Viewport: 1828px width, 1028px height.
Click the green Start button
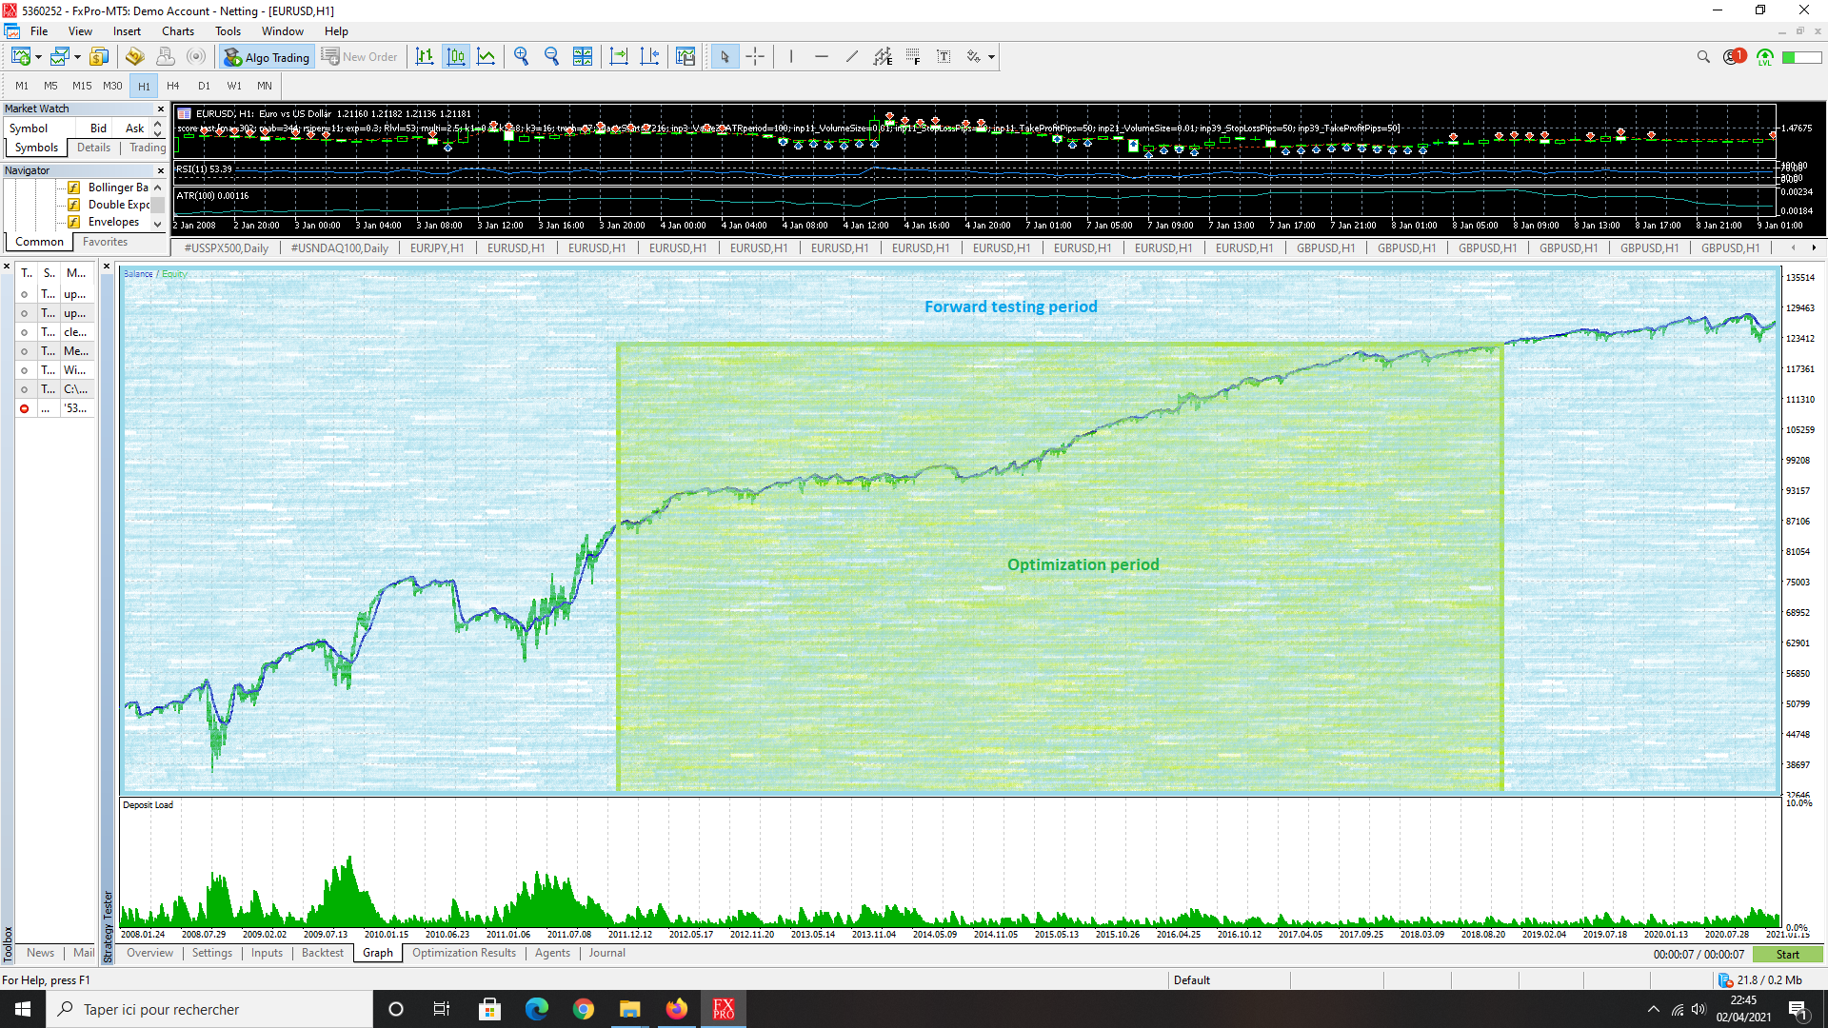[x=1787, y=955]
